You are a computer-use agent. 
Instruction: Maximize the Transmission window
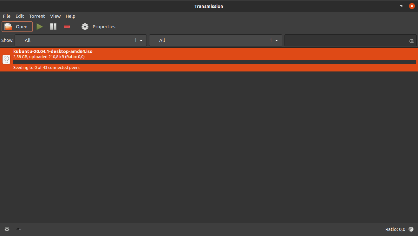coord(401,6)
